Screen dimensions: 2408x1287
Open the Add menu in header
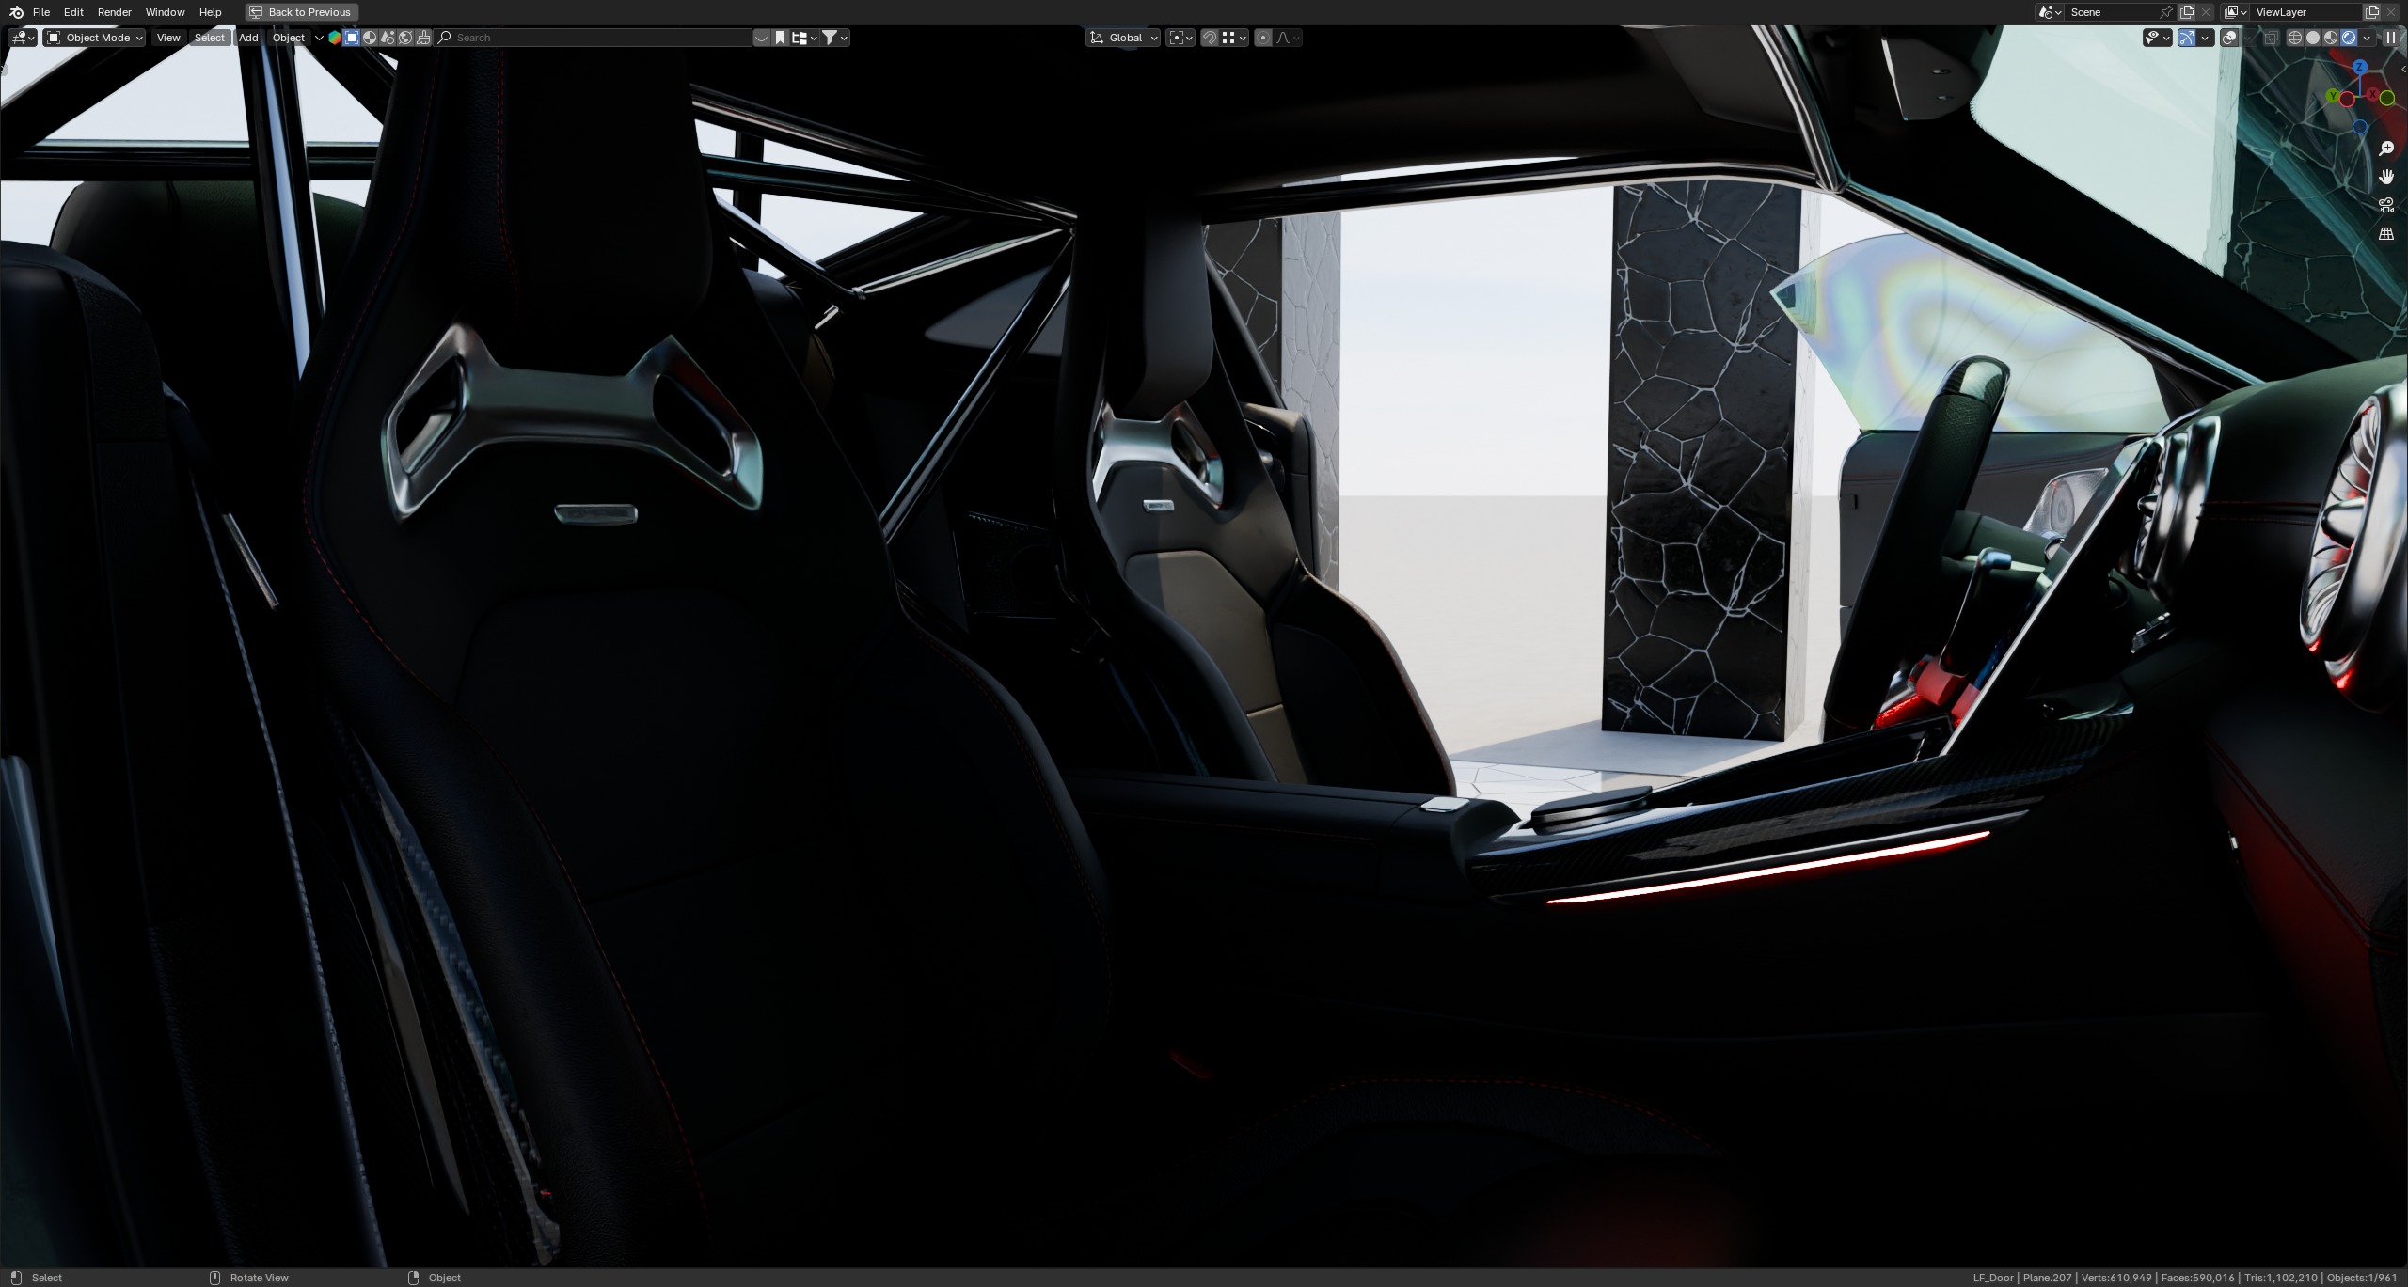[x=248, y=38]
